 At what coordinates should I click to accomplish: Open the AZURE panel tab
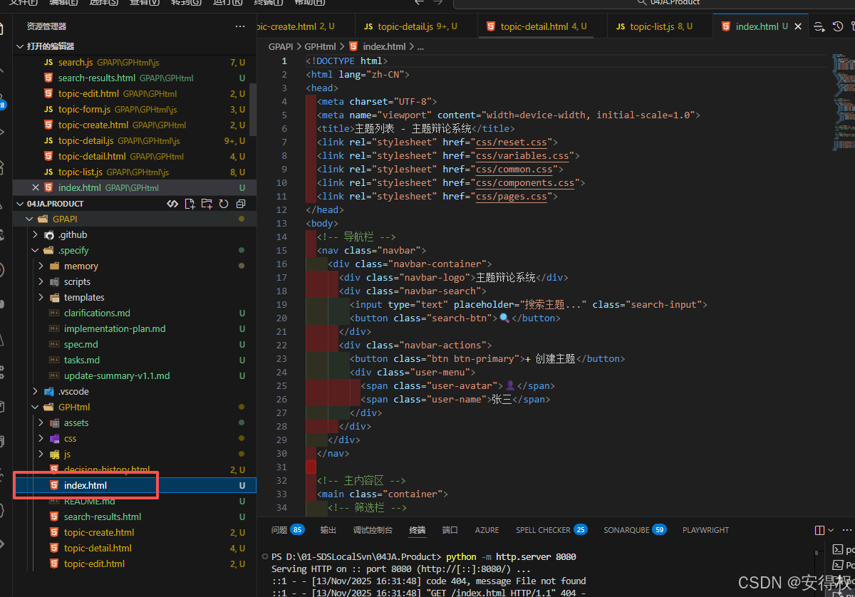[x=487, y=530]
